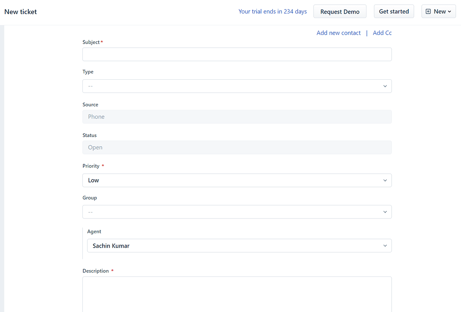Image resolution: width=461 pixels, height=312 pixels.
Task: Click the chevron on the Agent field
Action: coord(385,245)
